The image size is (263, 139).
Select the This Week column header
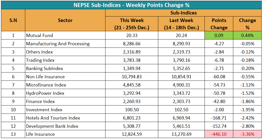pos(132,24)
